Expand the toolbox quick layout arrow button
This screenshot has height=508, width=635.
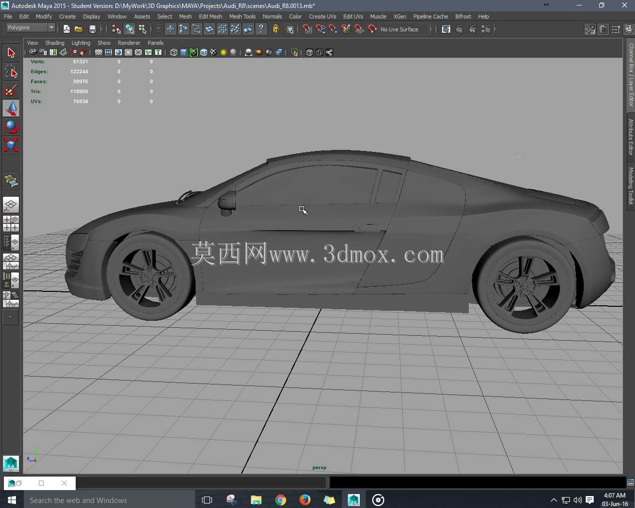point(10,317)
